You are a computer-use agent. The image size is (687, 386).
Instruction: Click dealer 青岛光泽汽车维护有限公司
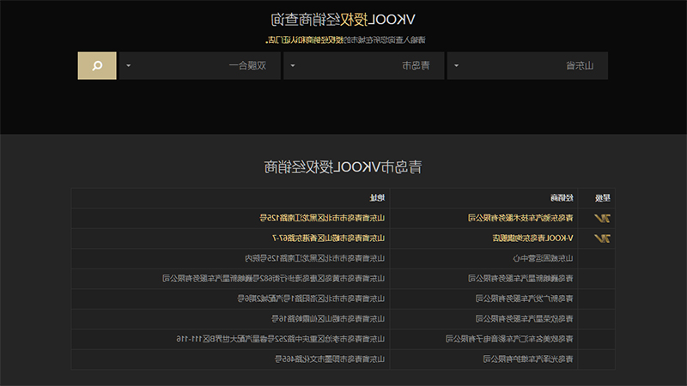(528, 359)
